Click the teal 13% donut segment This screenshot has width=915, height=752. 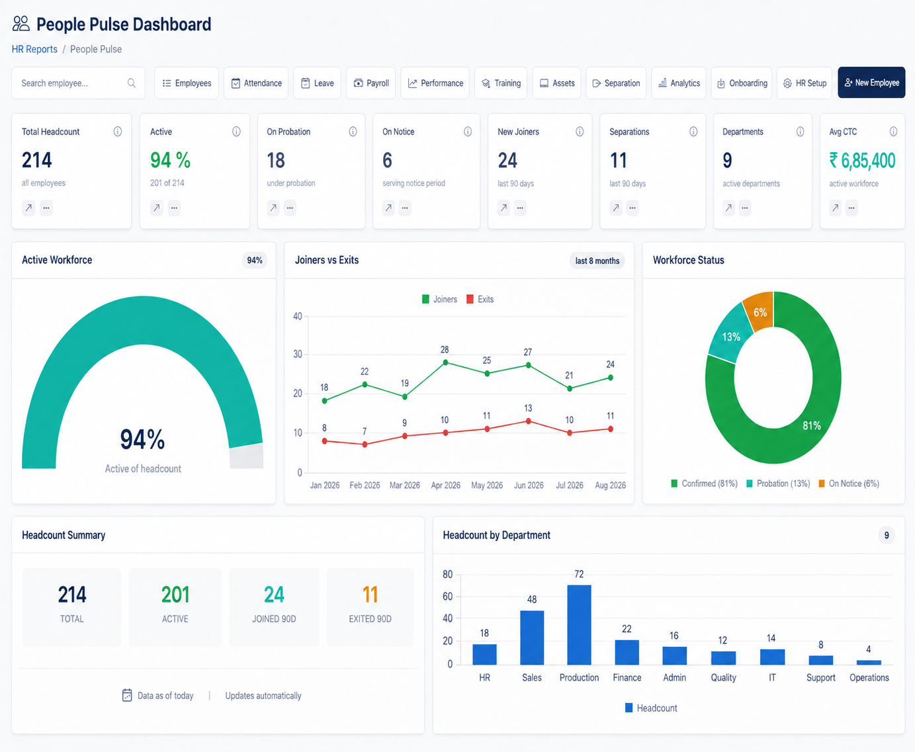730,336
